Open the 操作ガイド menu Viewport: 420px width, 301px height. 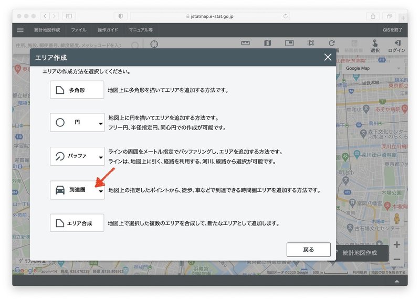tap(108, 30)
